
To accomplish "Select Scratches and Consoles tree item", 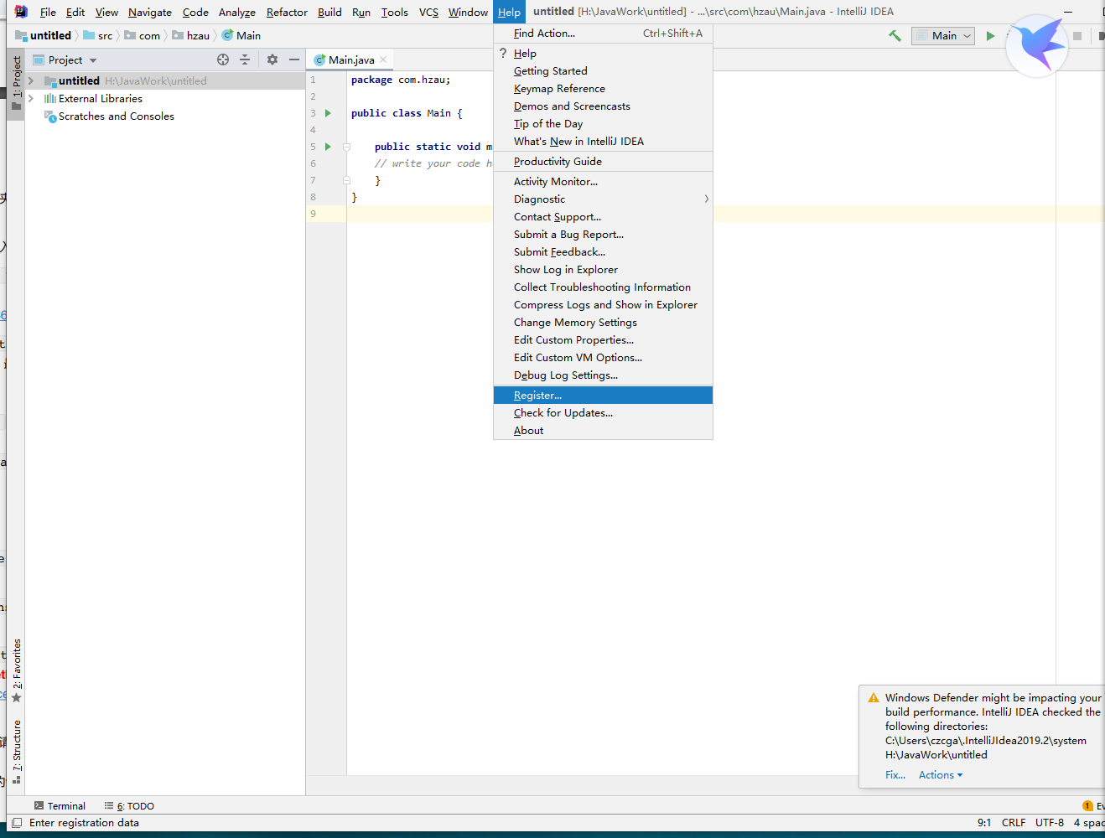I will point(116,116).
